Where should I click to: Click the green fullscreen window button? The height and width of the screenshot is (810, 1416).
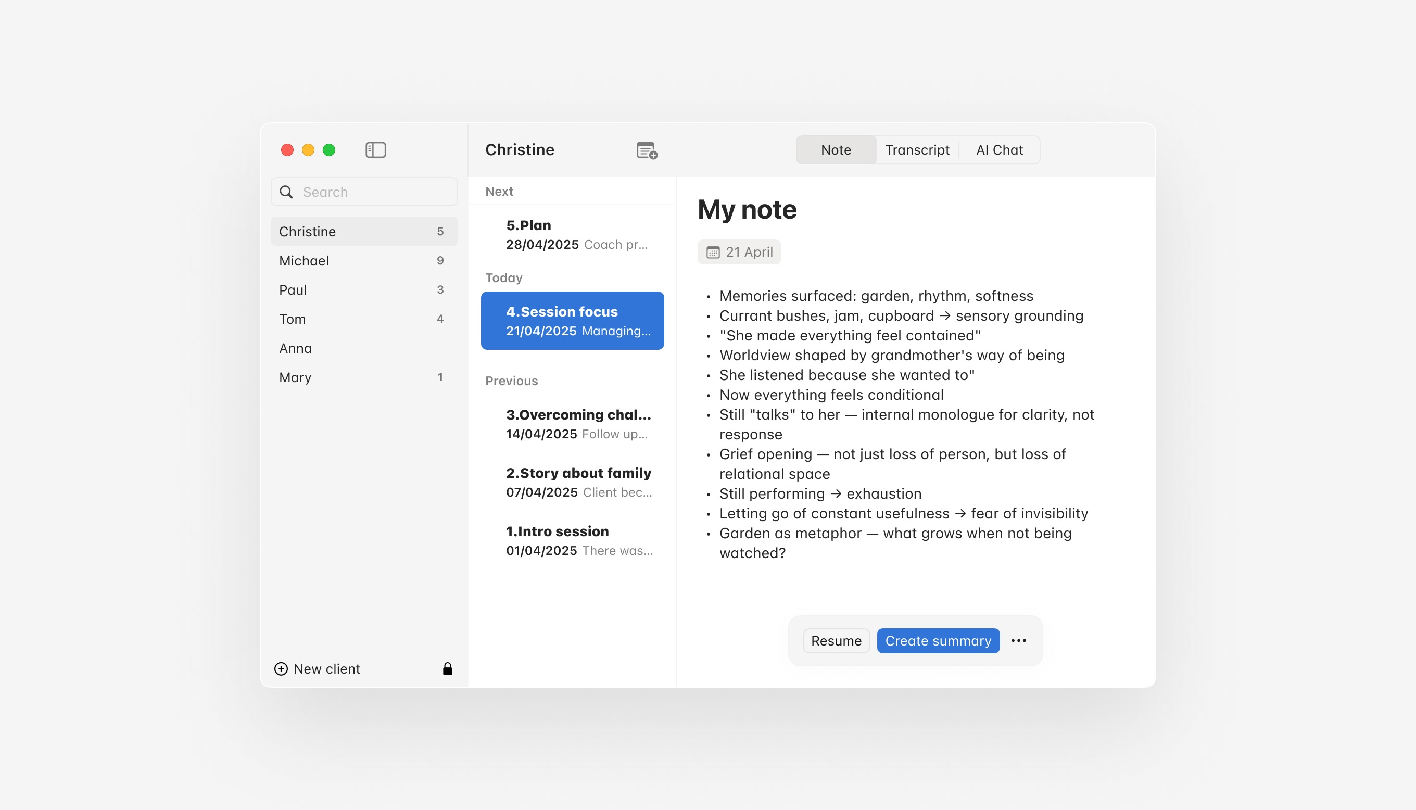pos(329,149)
